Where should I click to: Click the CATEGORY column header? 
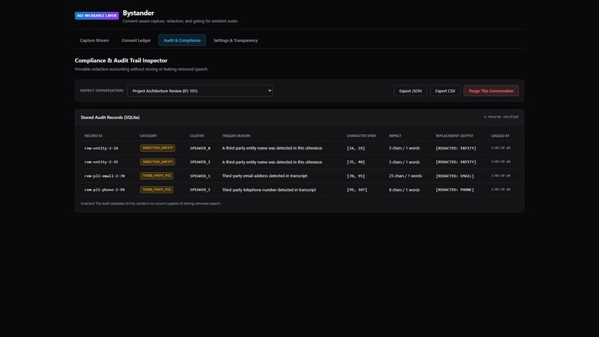coord(148,136)
